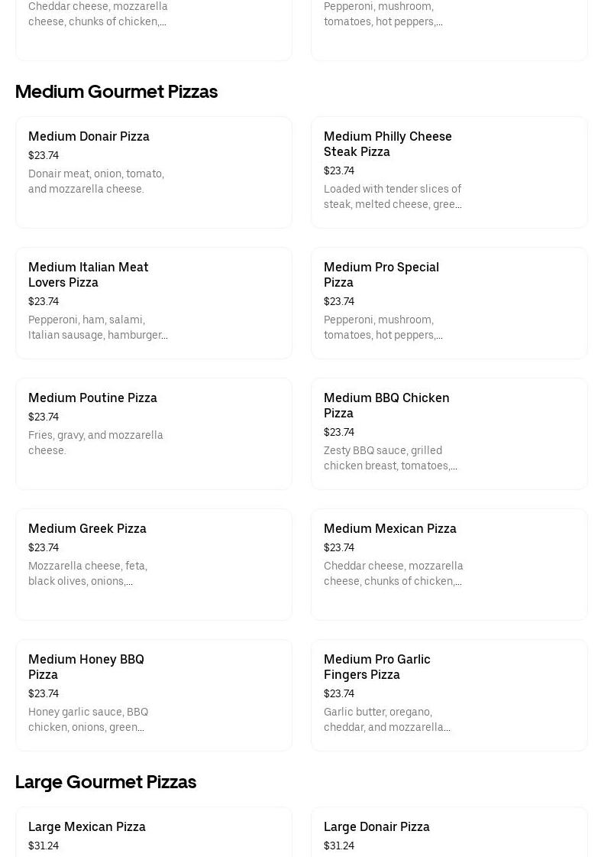
Task: Click the Medium Honey BBQ Pizza description
Action: pos(88,720)
